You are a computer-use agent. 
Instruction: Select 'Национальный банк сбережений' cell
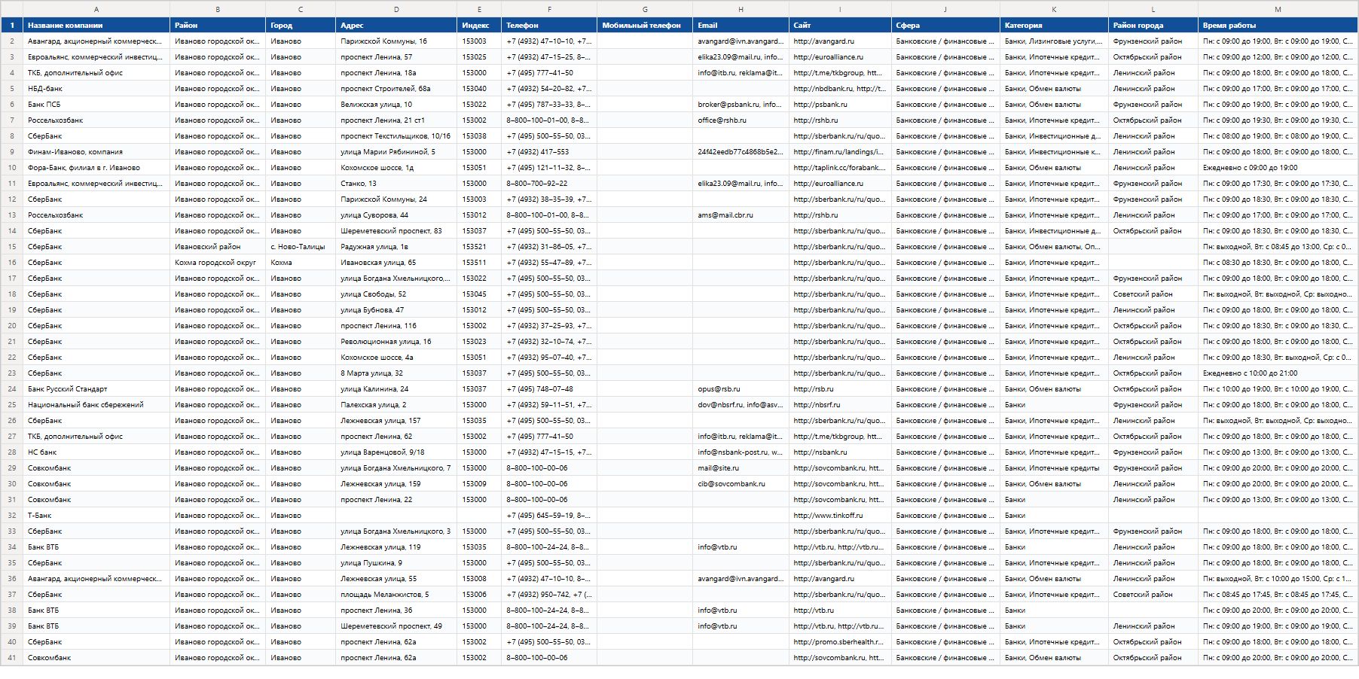click(96, 404)
